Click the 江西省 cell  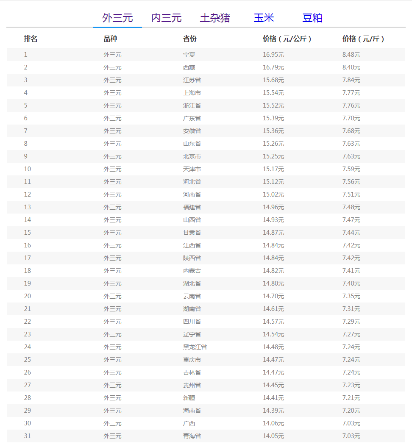pyautogui.click(x=192, y=245)
